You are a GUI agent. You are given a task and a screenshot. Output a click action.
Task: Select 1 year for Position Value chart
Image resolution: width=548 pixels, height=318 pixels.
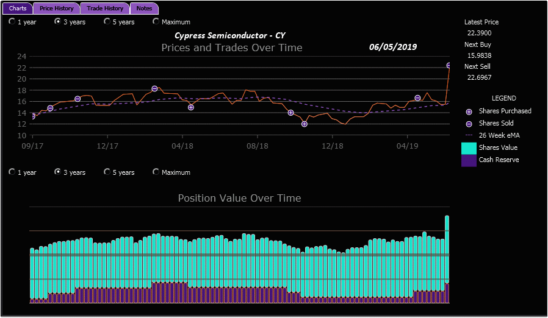(12, 172)
